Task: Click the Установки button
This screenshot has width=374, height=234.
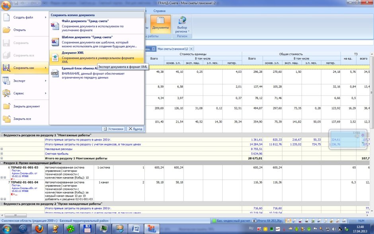Action: pyautogui.click(x=113, y=129)
